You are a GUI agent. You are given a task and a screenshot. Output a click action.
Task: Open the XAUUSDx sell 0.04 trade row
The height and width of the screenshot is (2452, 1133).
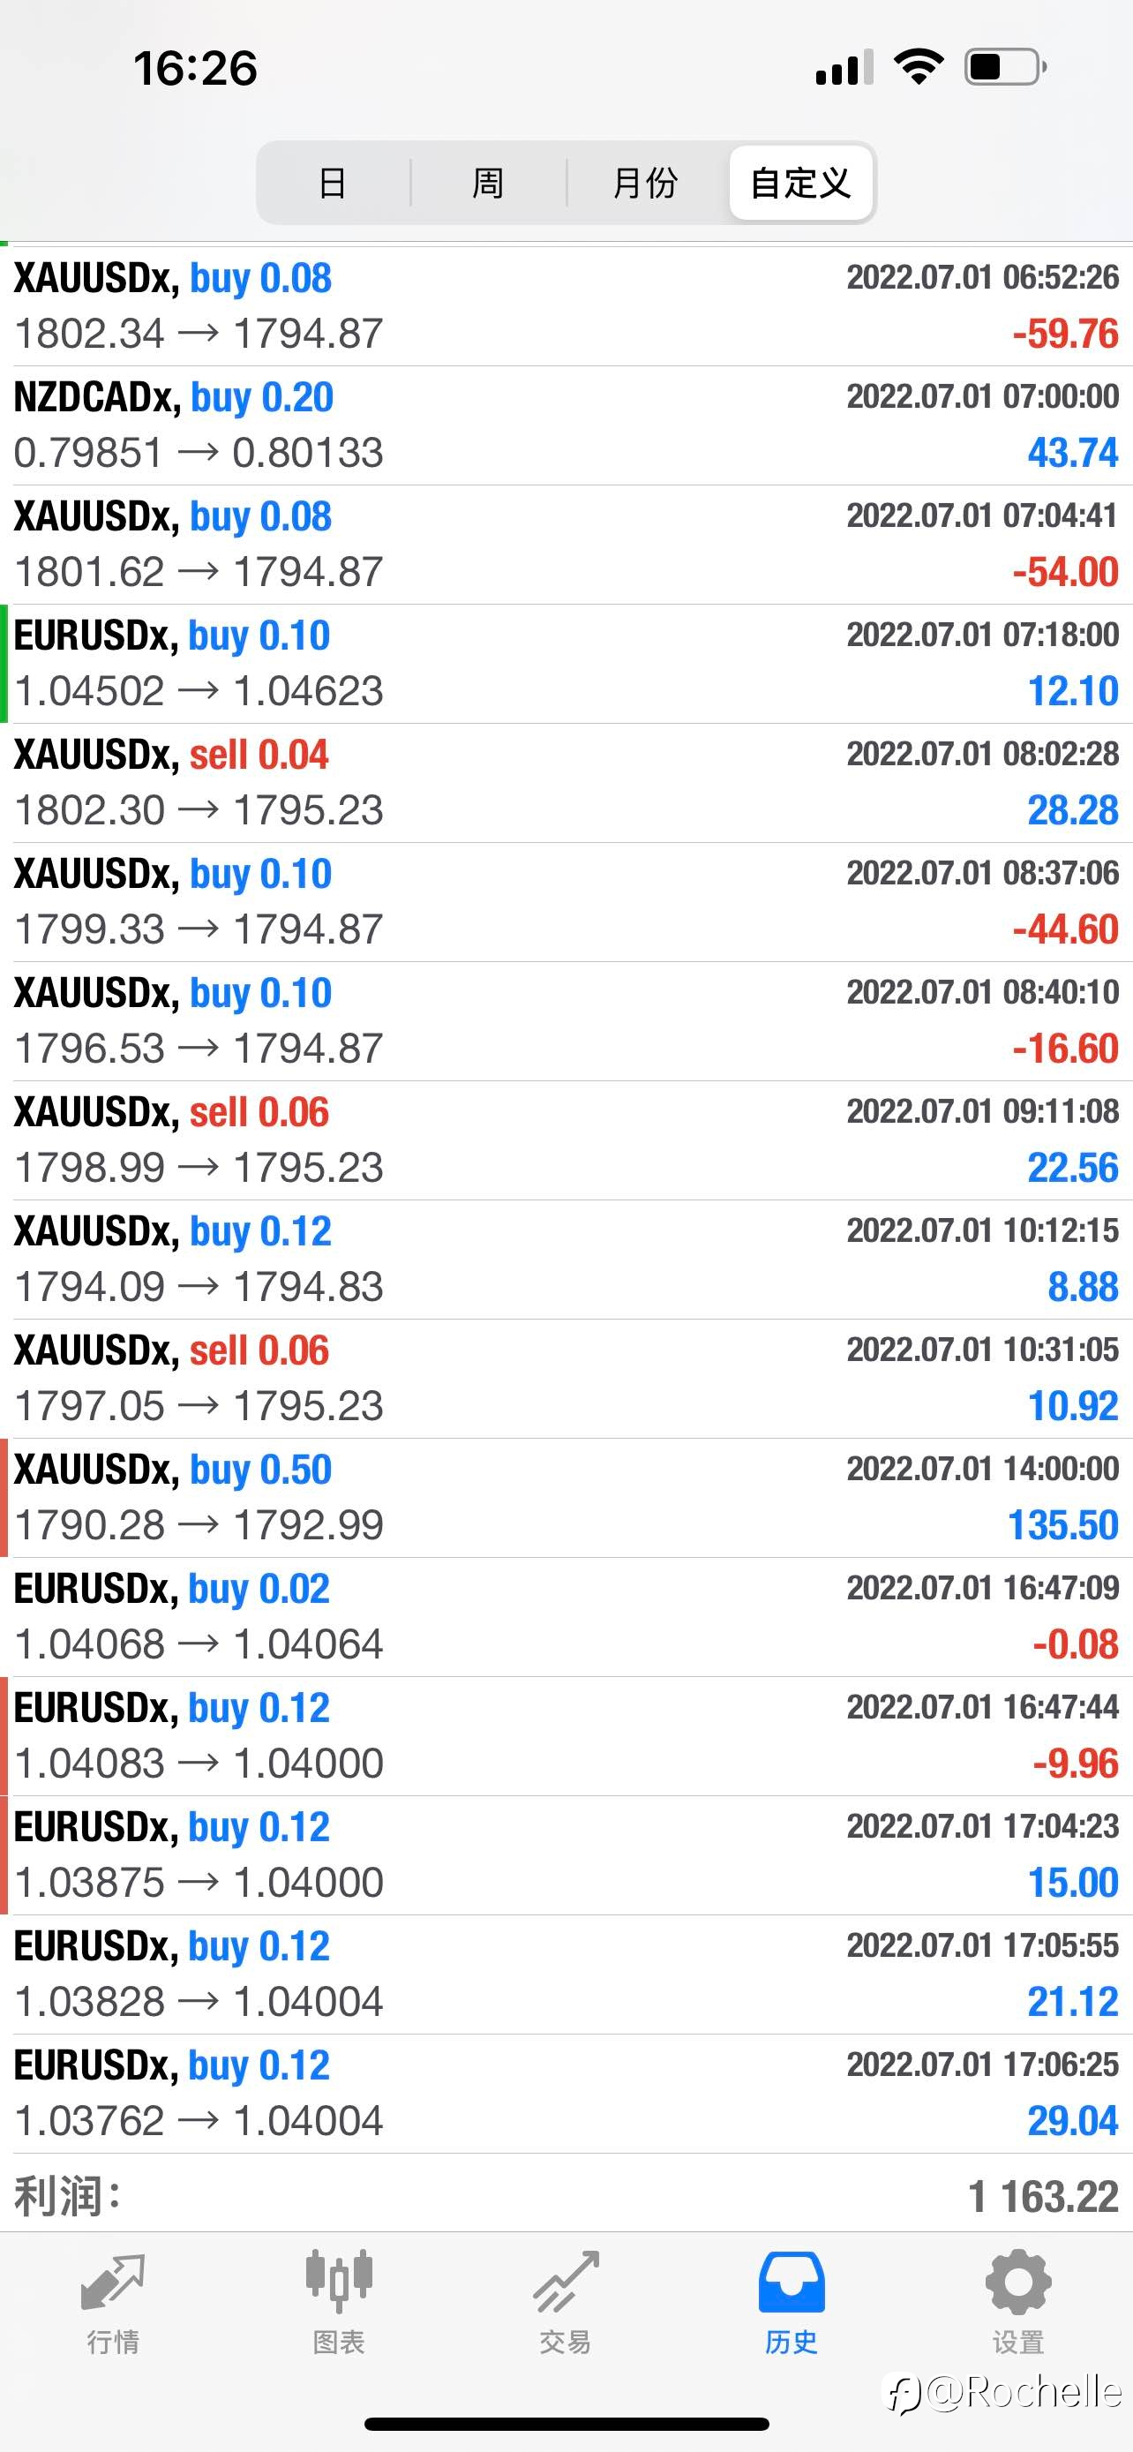566,784
